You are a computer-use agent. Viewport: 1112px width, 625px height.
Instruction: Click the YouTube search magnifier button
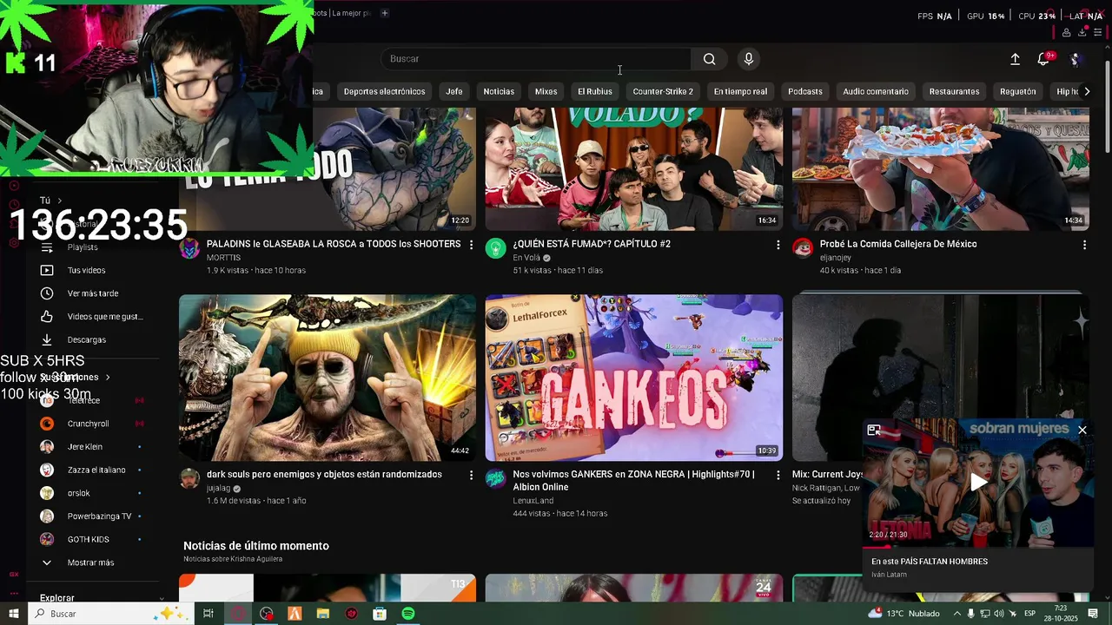[x=710, y=59]
